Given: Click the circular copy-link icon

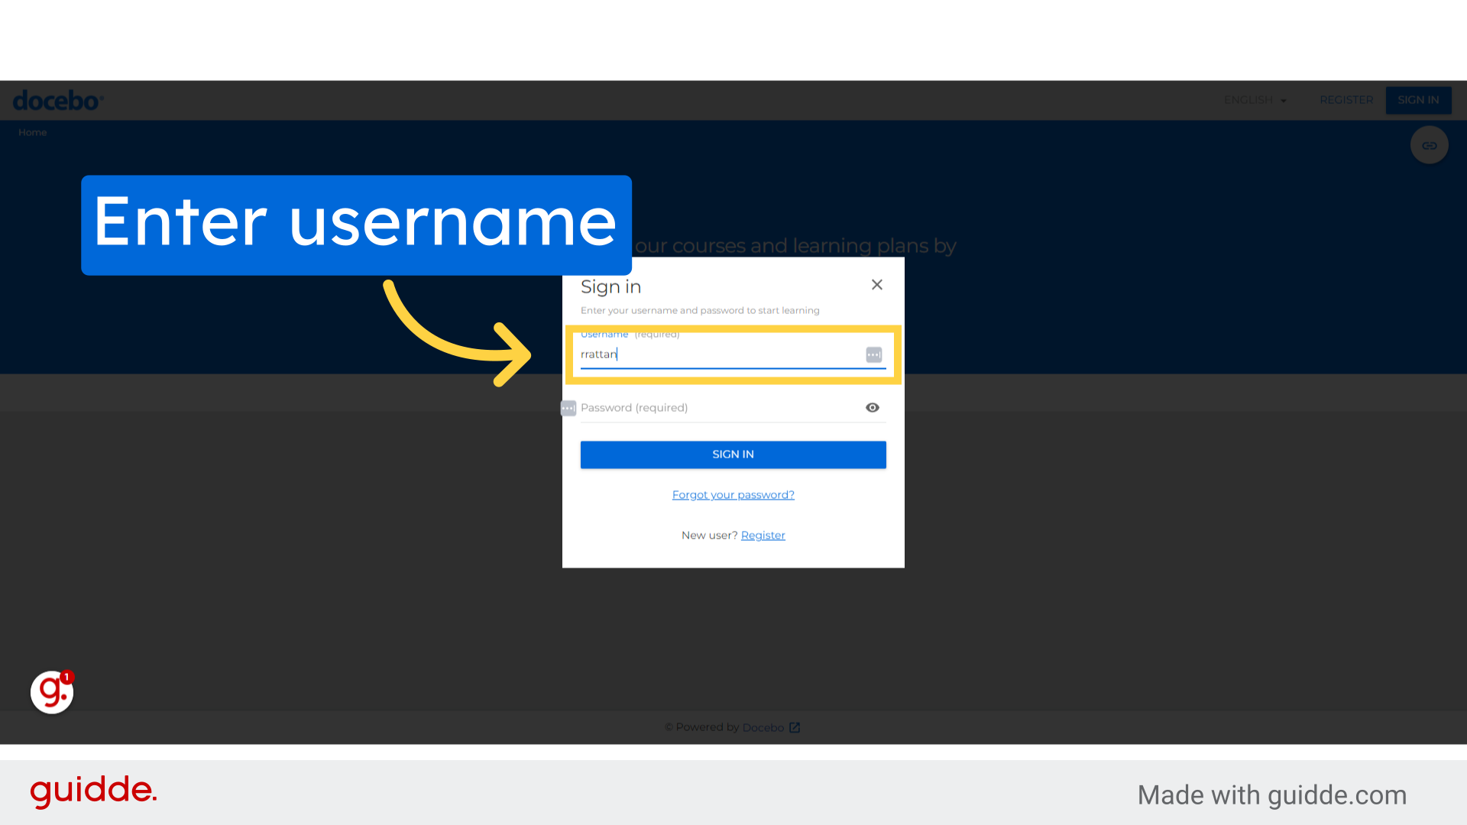Looking at the screenshot, I should pyautogui.click(x=1429, y=144).
